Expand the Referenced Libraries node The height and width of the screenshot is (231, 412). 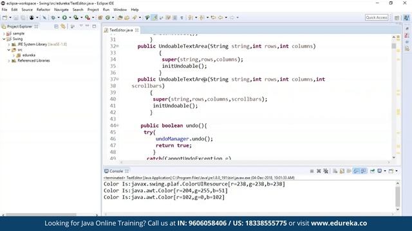(8, 61)
